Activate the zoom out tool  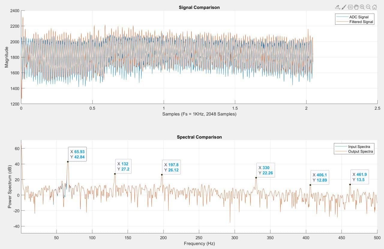click(368, 7)
